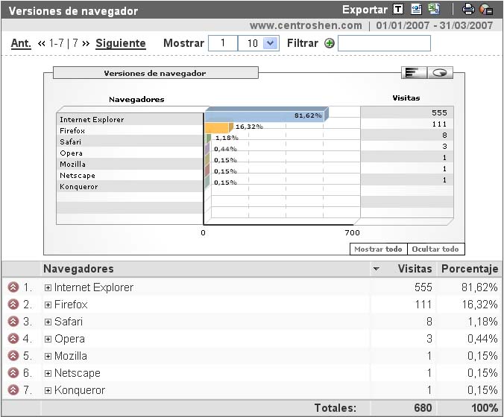Click the Porcentaje column header
The width and height of the screenshot is (504, 417).
point(470,269)
